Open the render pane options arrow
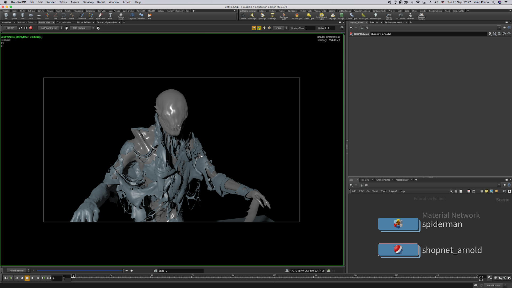Image resolution: width=512 pixels, height=288 pixels. pos(343,22)
